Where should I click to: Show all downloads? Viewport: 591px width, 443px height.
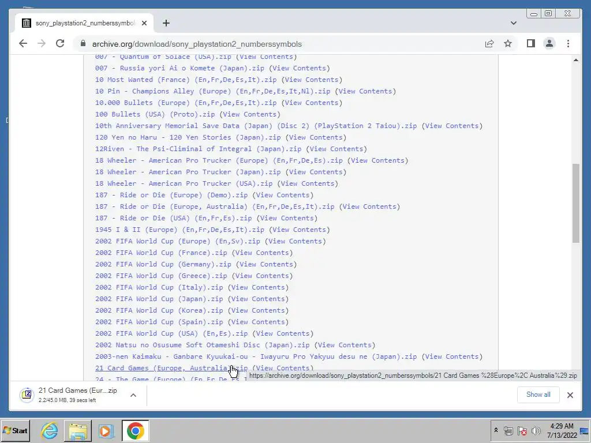coord(538,395)
